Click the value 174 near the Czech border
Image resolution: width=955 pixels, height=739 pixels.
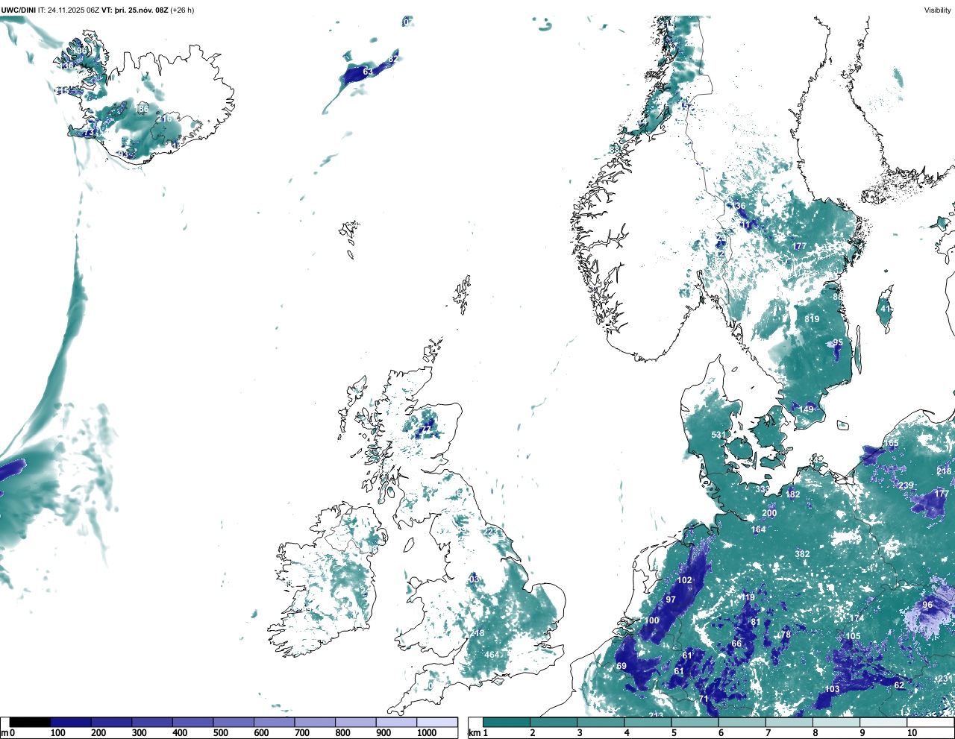[857, 618]
